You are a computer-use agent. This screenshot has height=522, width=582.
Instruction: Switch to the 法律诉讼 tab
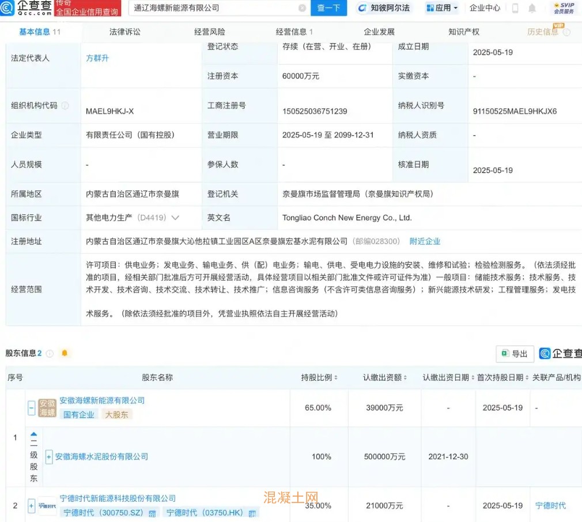[x=124, y=32]
